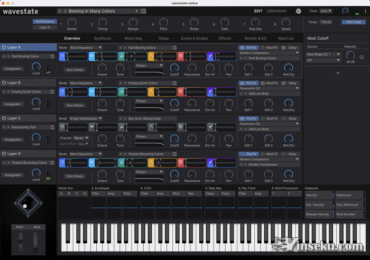
Task: Click Layer A's blue Timing lane icon
Action: 62,56
